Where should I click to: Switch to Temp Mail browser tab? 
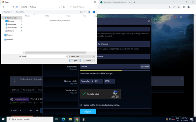pyautogui.click(x=115, y=2)
